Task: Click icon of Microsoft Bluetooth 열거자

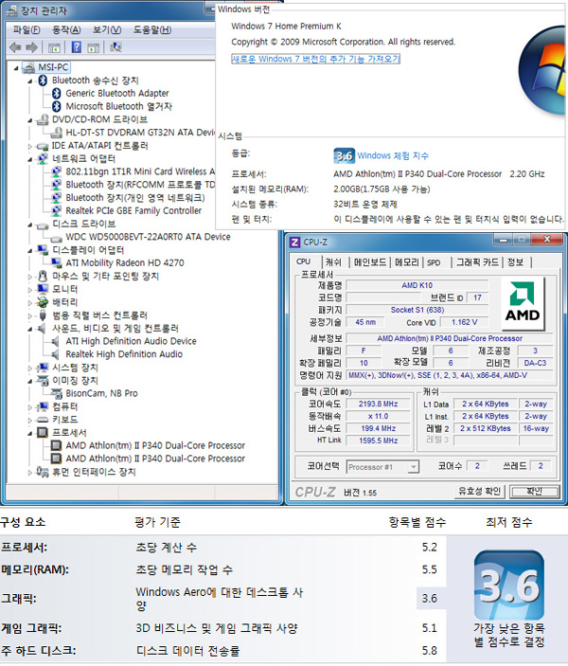Action: click(57, 106)
